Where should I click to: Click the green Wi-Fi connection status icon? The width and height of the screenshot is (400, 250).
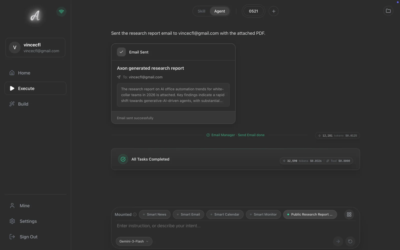[x=61, y=11]
